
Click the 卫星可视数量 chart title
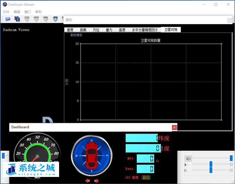151,40
